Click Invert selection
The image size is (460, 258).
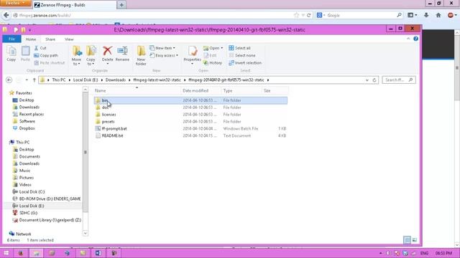tap(245, 63)
